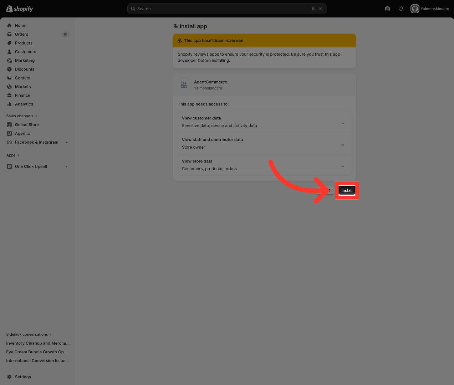Click the Install button
This screenshot has height=385, width=454.
[347, 190]
